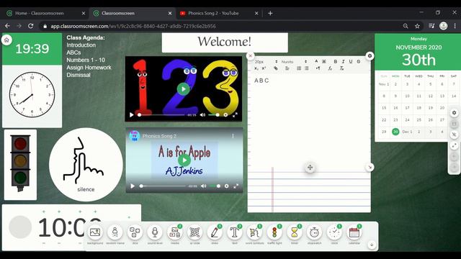Open the background widget tool
This screenshot has width=461, height=259.
95,232
